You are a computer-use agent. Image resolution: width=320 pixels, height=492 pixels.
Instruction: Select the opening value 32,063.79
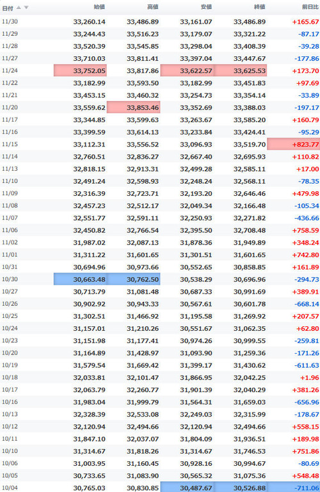pyautogui.click(x=90, y=390)
